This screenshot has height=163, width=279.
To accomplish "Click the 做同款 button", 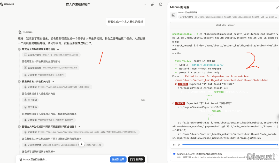I will coord(136,159).
